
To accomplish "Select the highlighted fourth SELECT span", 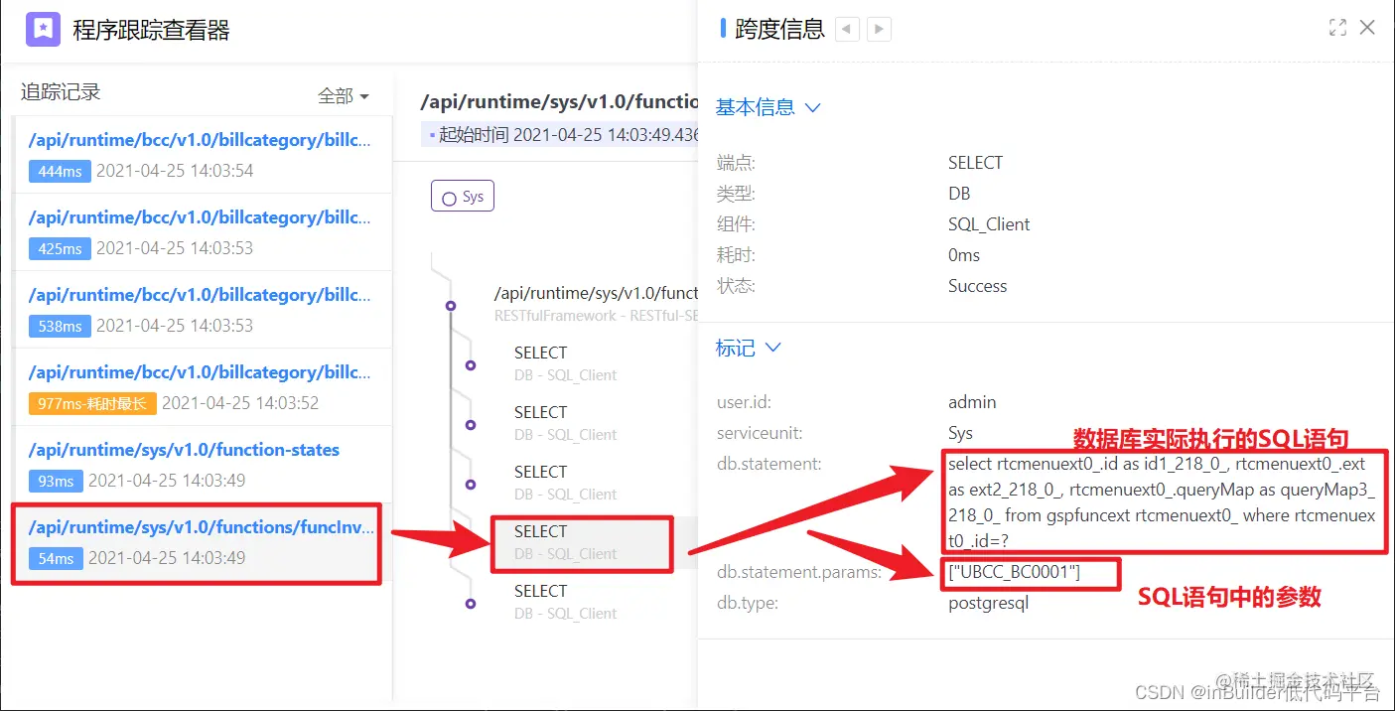I will (x=583, y=542).
